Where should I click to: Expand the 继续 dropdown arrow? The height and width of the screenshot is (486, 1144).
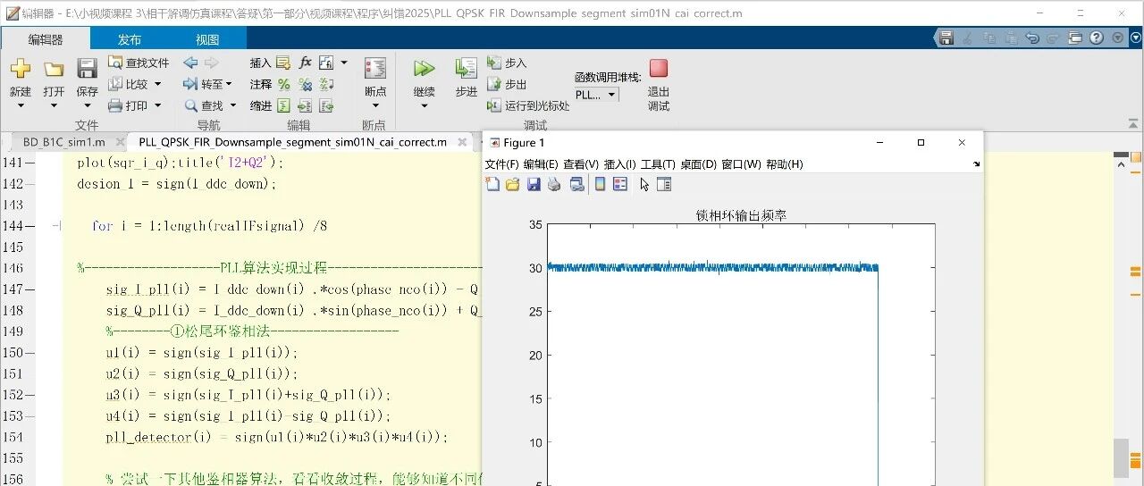[x=424, y=106]
